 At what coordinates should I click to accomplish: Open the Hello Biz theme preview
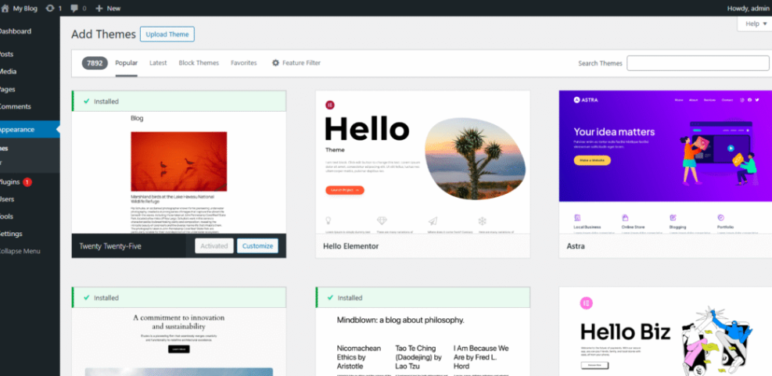(666, 331)
